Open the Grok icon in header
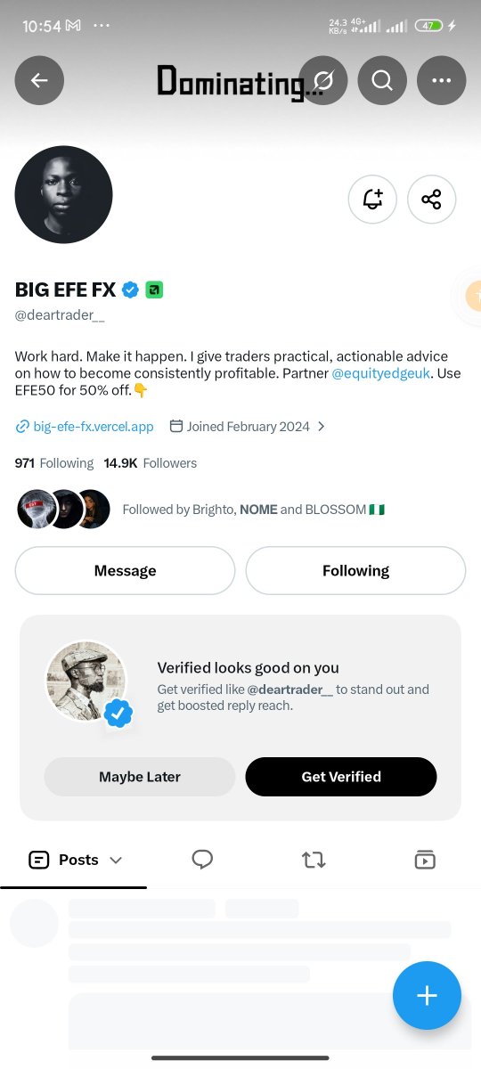Viewport: 481px width, 1069px height. (323, 80)
